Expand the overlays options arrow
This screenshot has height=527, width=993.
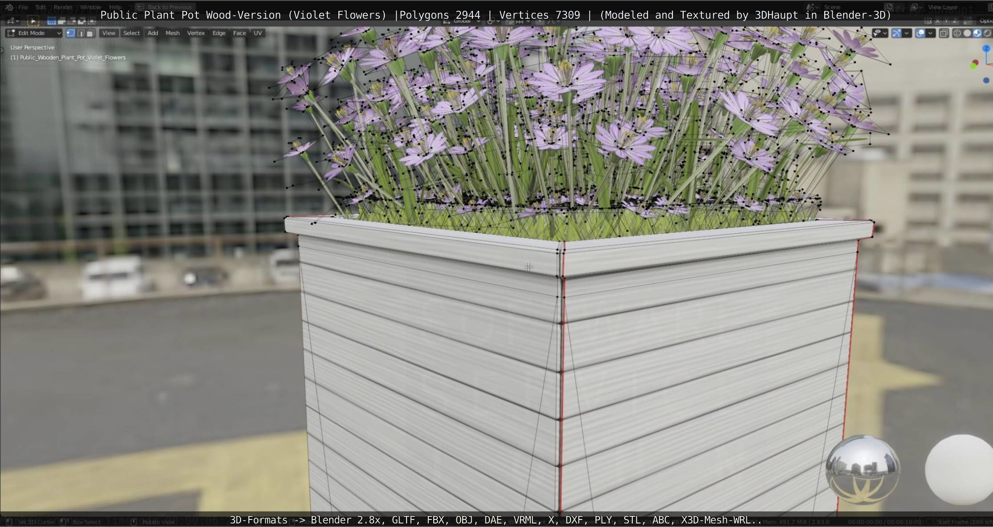pyautogui.click(x=930, y=33)
